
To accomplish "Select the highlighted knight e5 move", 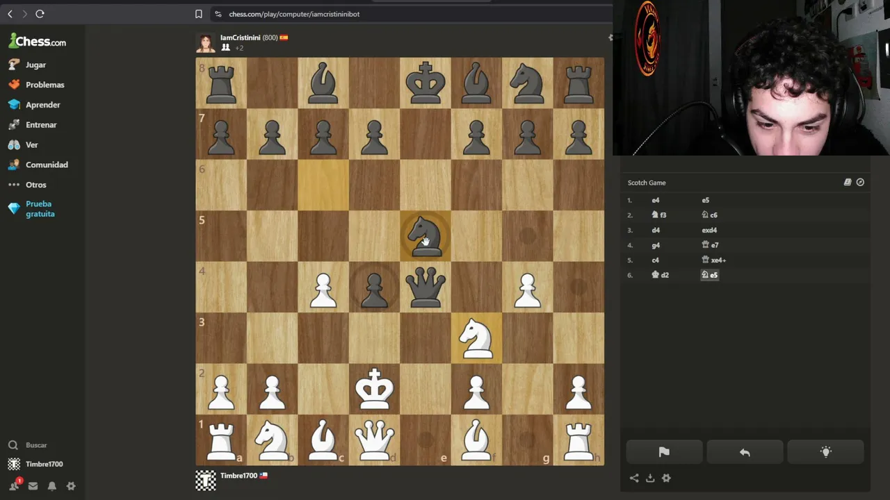I will pyautogui.click(x=709, y=275).
